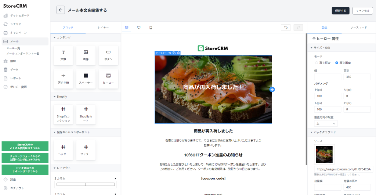Image resolution: width=376 pixels, height=195 pixels.
Task: Click the [coupon_code] placeholder text
Action: point(213,178)
